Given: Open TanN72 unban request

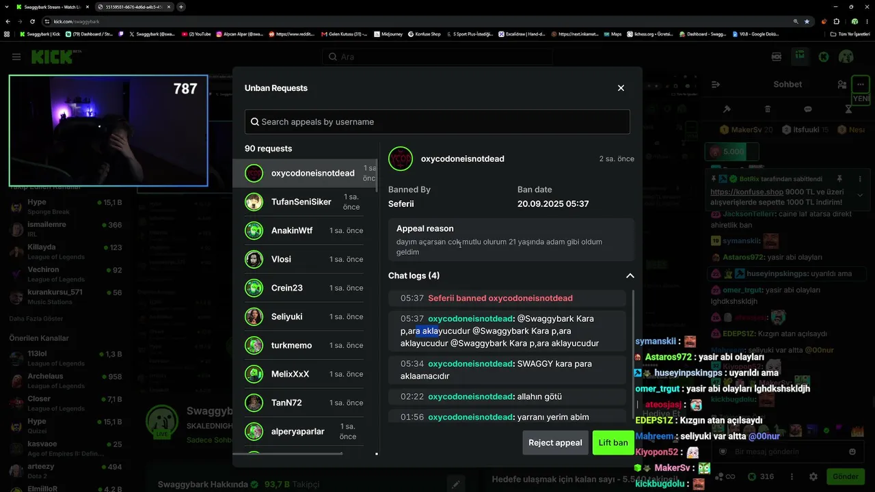Looking at the screenshot, I should pyautogui.click(x=304, y=403).
